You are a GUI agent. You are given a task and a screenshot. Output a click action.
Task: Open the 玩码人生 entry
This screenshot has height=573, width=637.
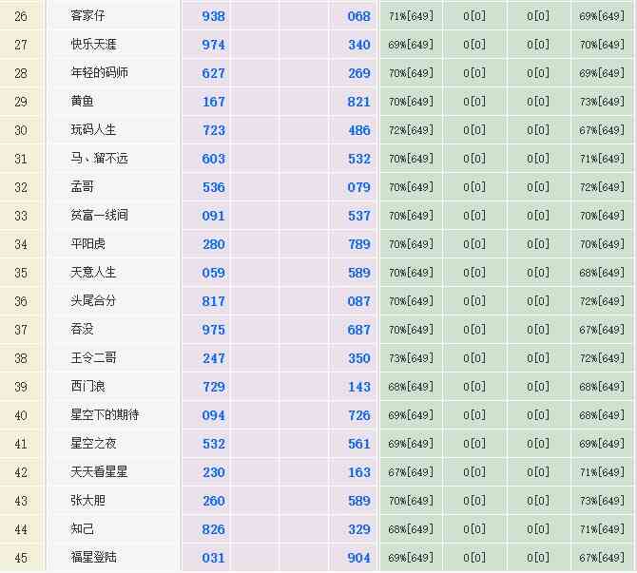[x=94, y=130]
